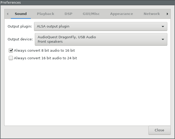Switch to the Playback tab
175x139 pixels.
point(46,14)
